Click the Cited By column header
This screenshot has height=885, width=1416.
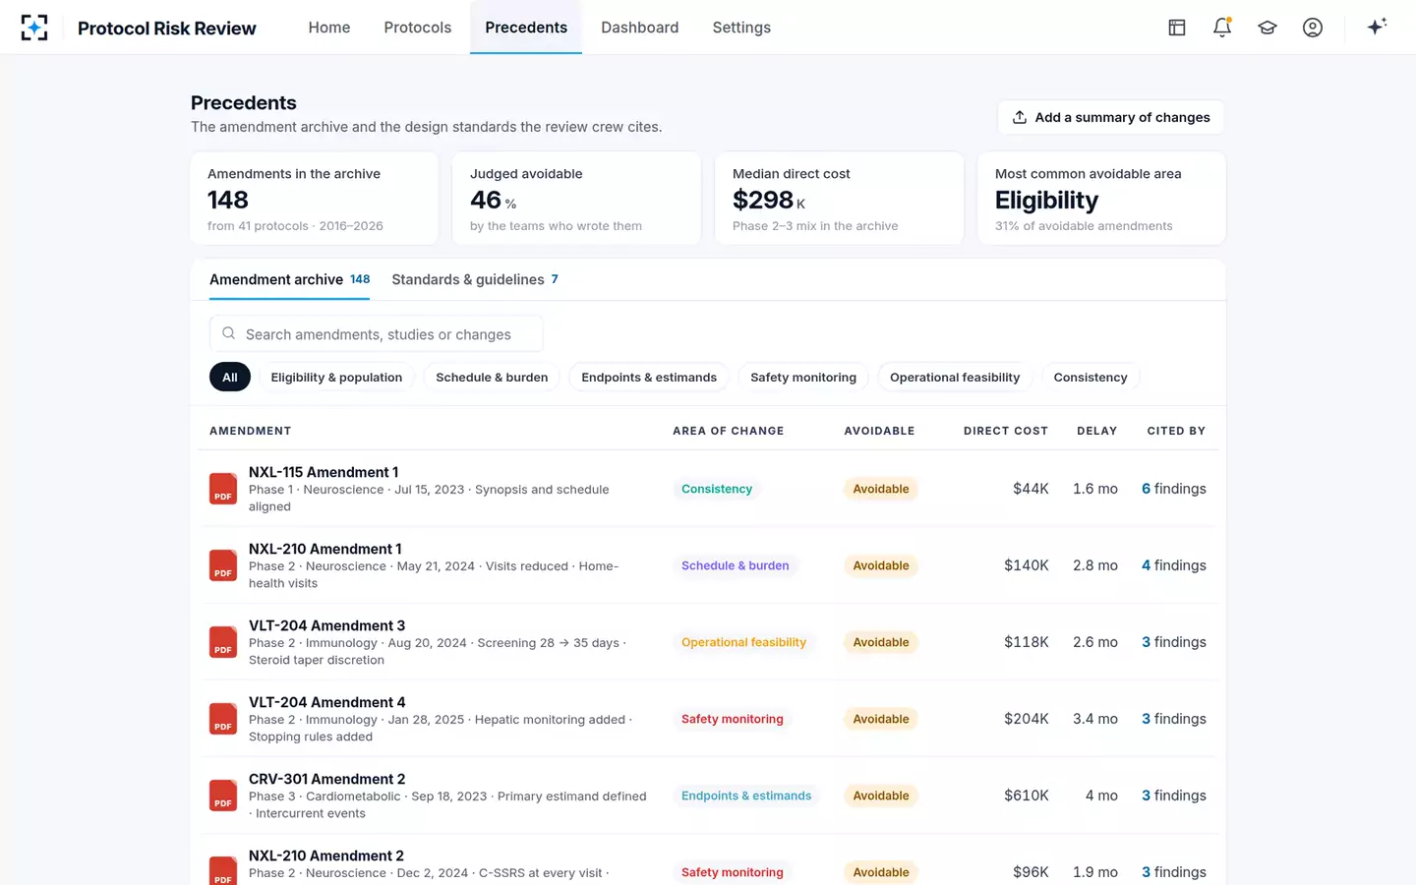click(x=1176, y=431)
